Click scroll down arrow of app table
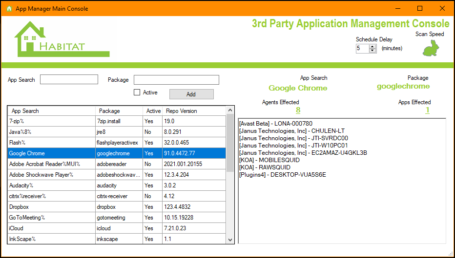The width and height of the screenshot is (455, 258). click(230, 240)
